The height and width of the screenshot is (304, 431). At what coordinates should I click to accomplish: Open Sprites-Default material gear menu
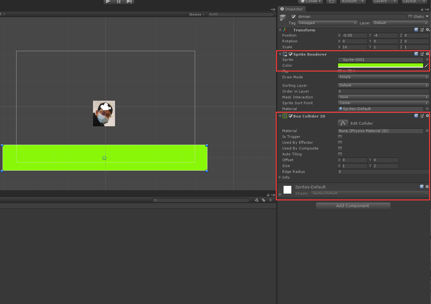click(427, 187)
